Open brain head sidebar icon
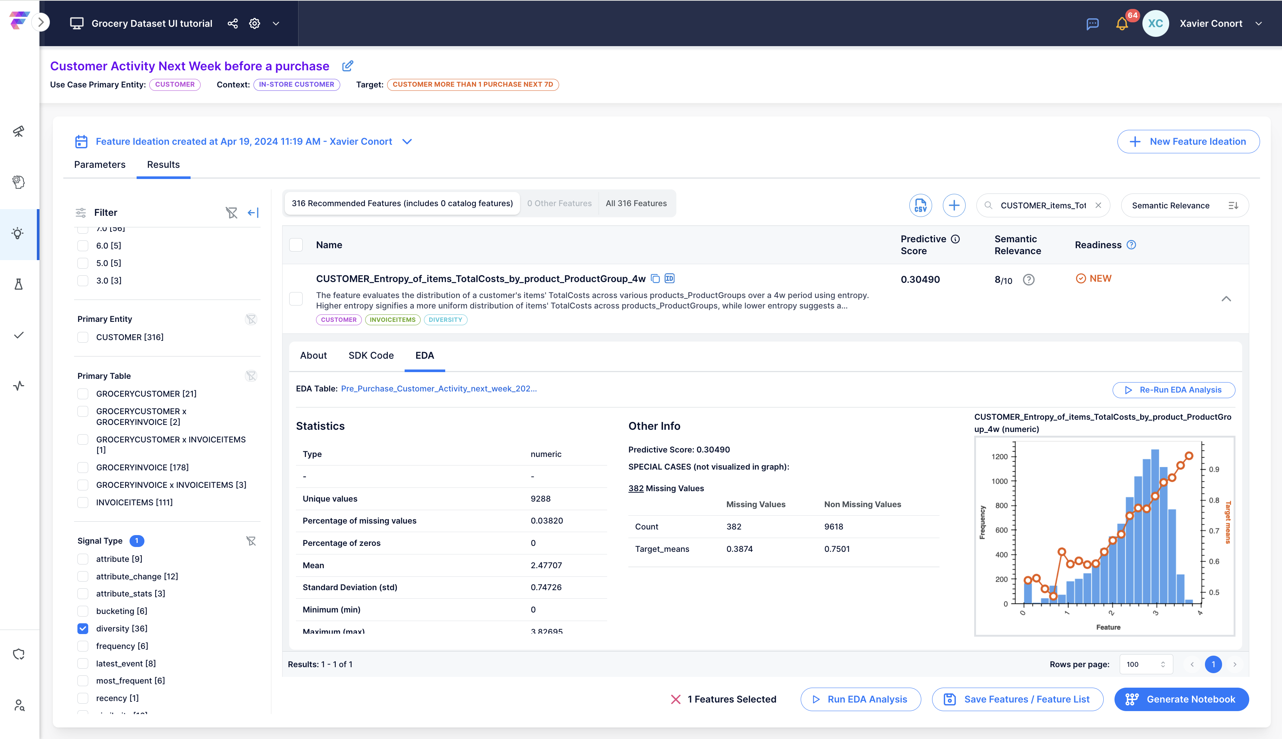This screenshot has width=1282, height=739. 19,182
